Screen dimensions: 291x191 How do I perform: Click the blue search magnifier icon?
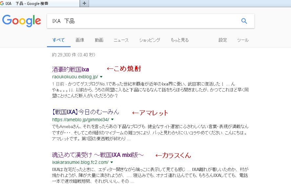coord(244,21)
